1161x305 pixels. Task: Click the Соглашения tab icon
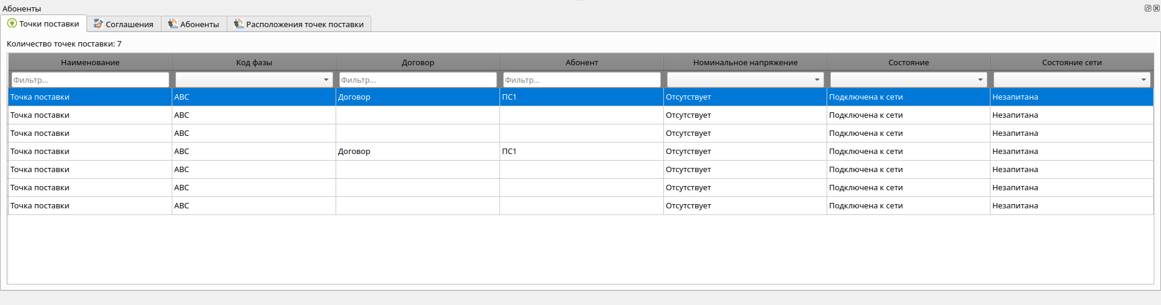[98, 24]
